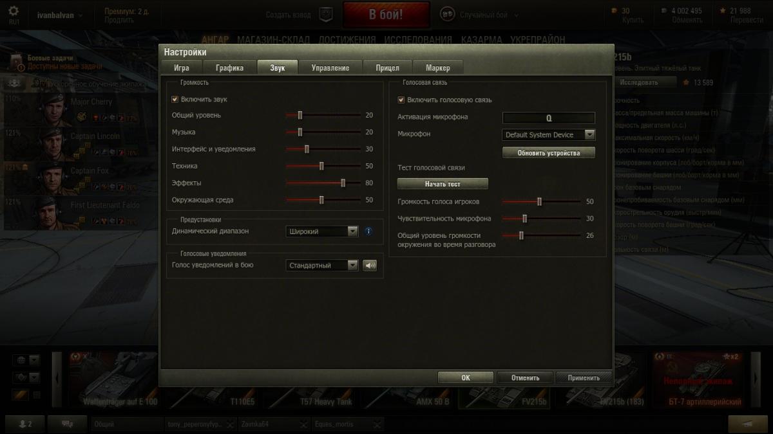Select Captain Fox crew portrait

tap(53, 178)
